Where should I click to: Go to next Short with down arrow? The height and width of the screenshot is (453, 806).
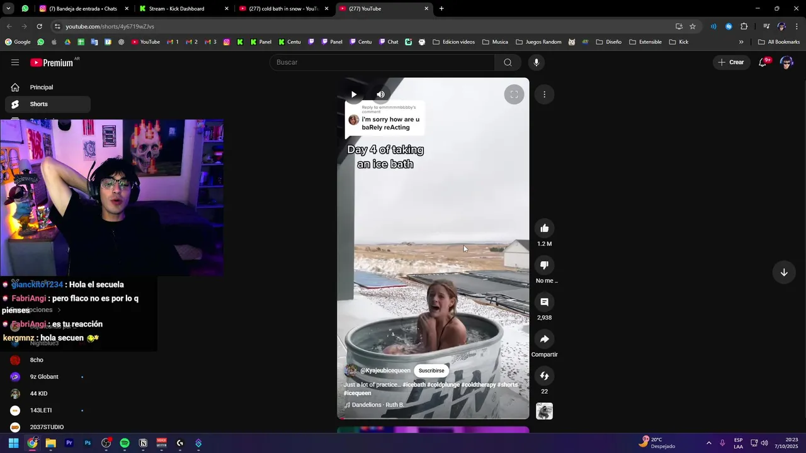[784, 272]
